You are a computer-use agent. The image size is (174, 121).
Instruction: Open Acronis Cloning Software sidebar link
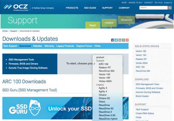pos(148,92)
